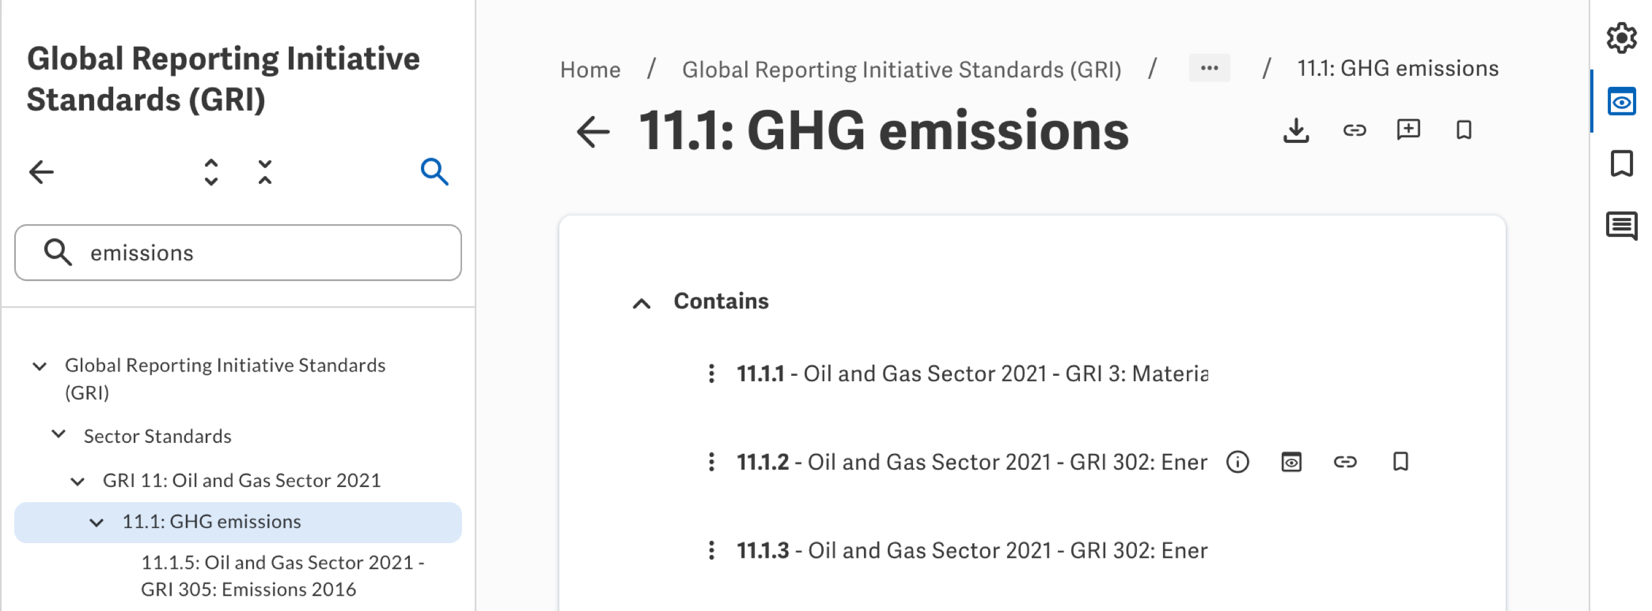The image size is (1652, 611).
Task: Click the magnifier inside the search field
Action: click(58, 252)
